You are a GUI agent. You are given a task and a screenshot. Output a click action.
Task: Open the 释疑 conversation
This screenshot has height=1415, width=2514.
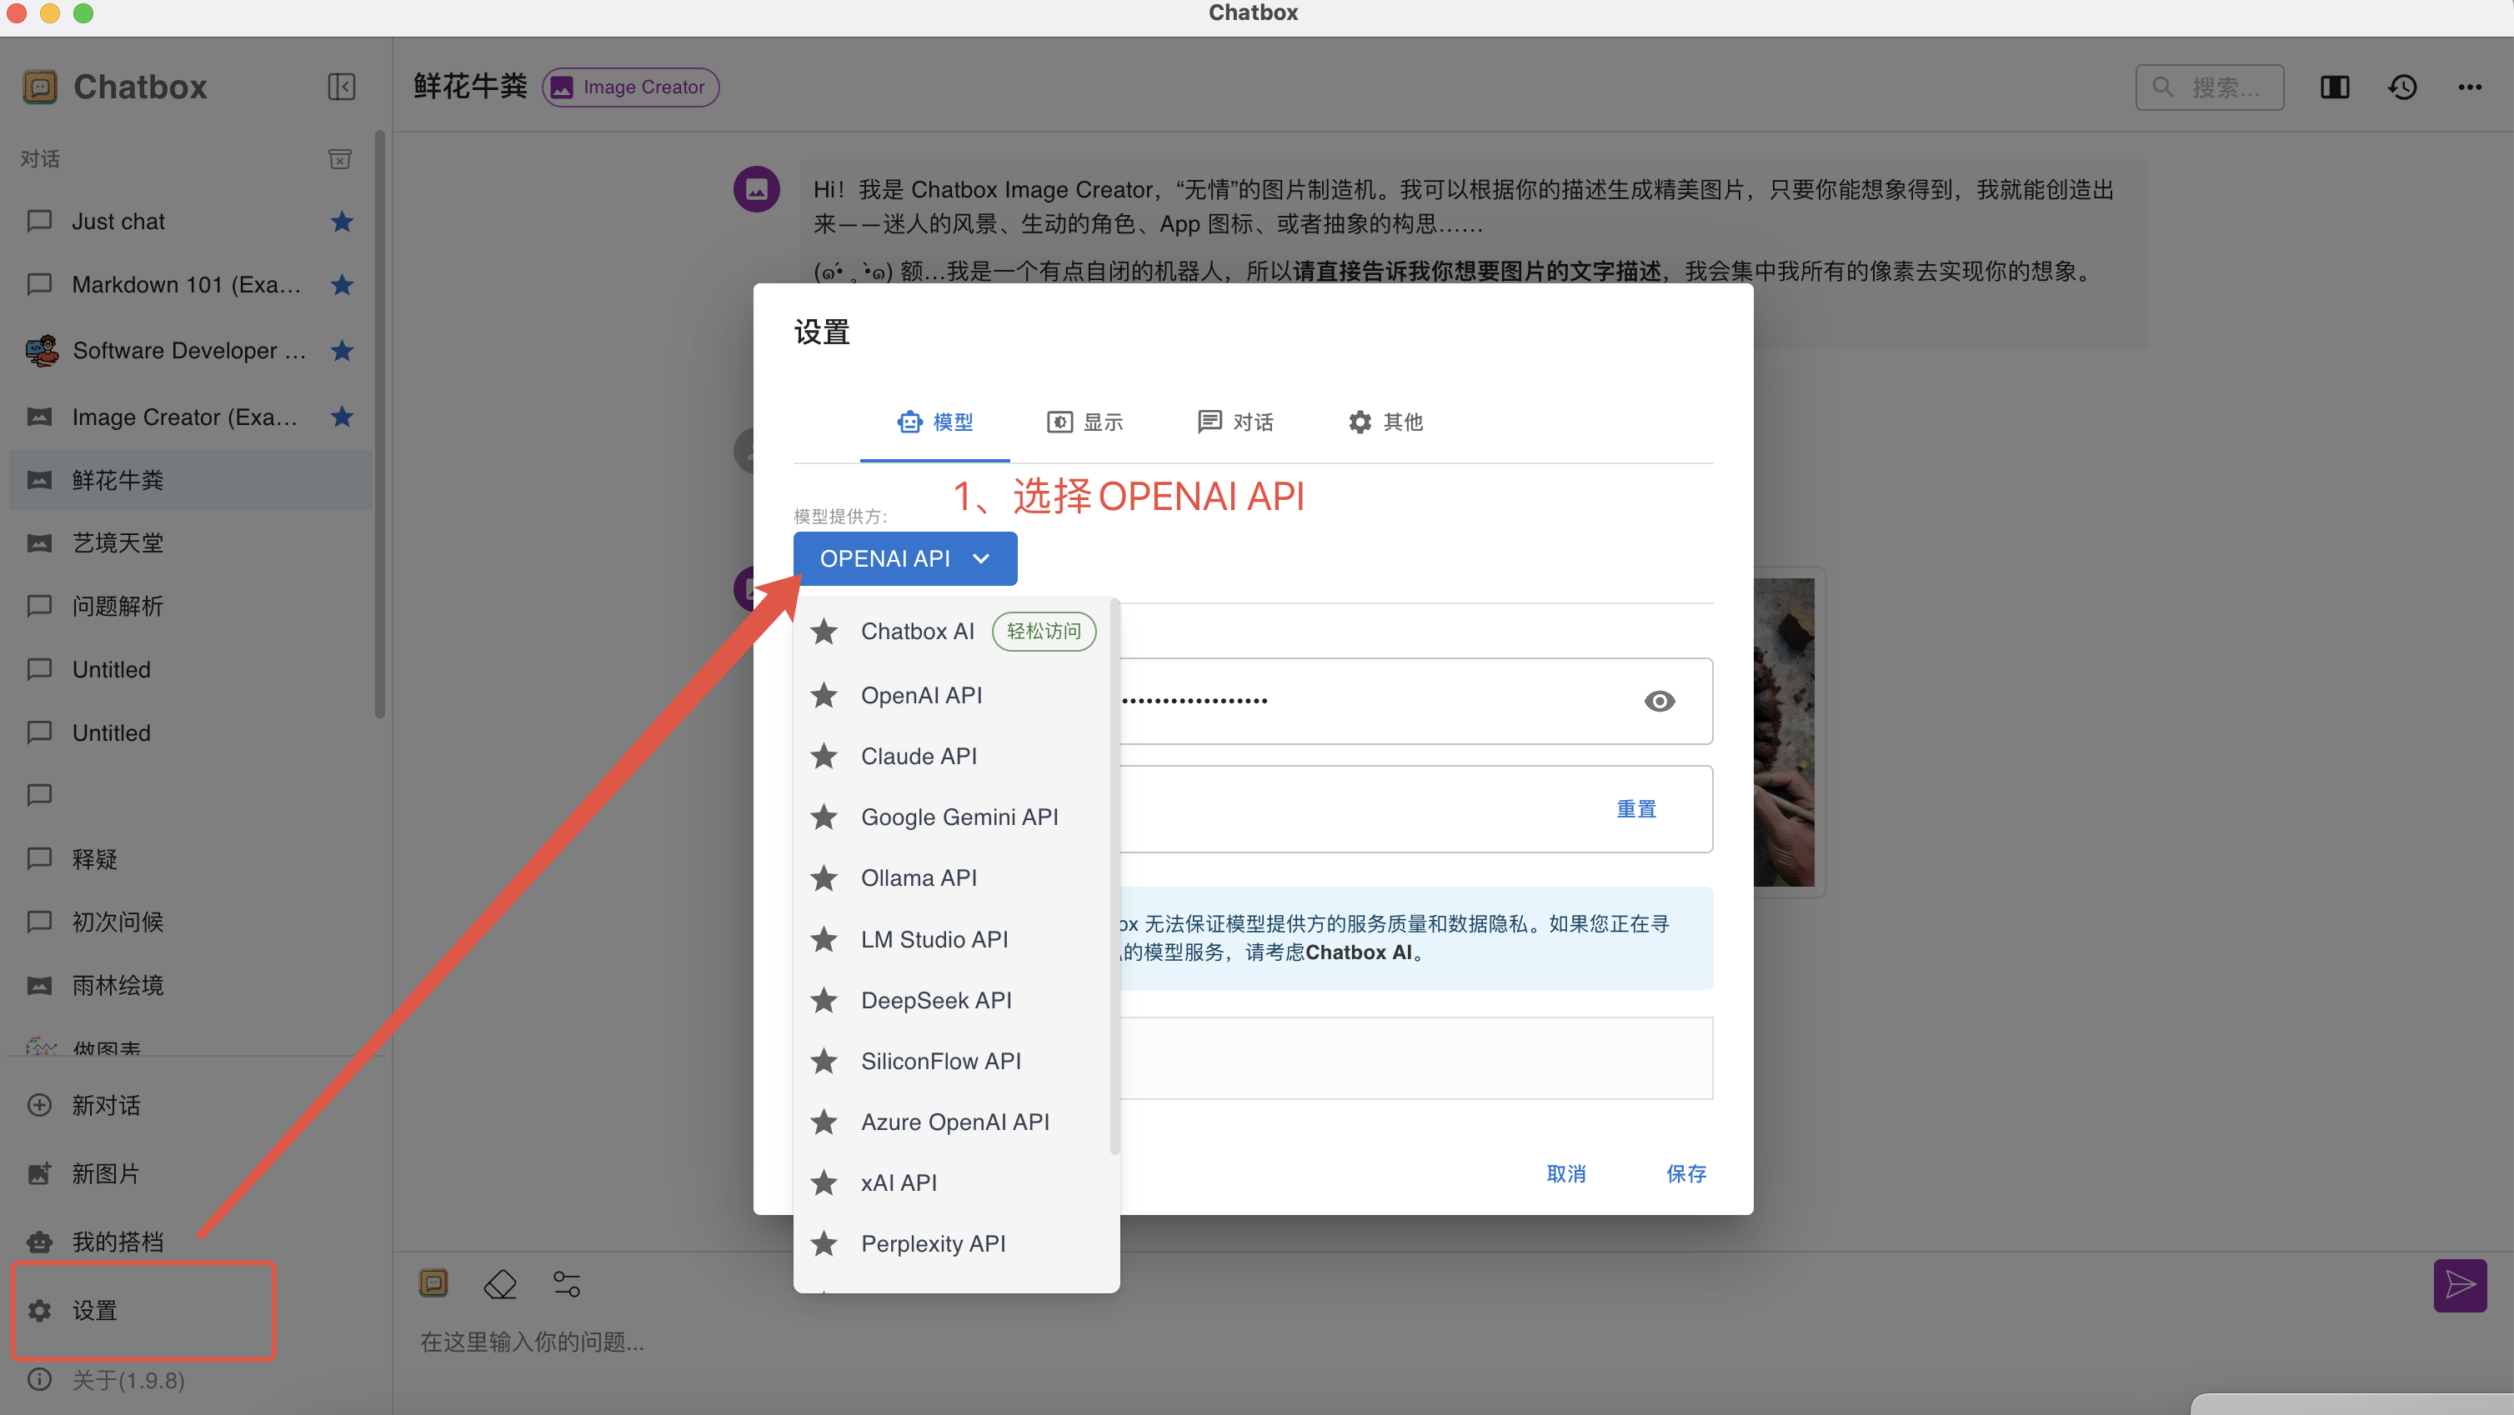[x=190, y=859]
